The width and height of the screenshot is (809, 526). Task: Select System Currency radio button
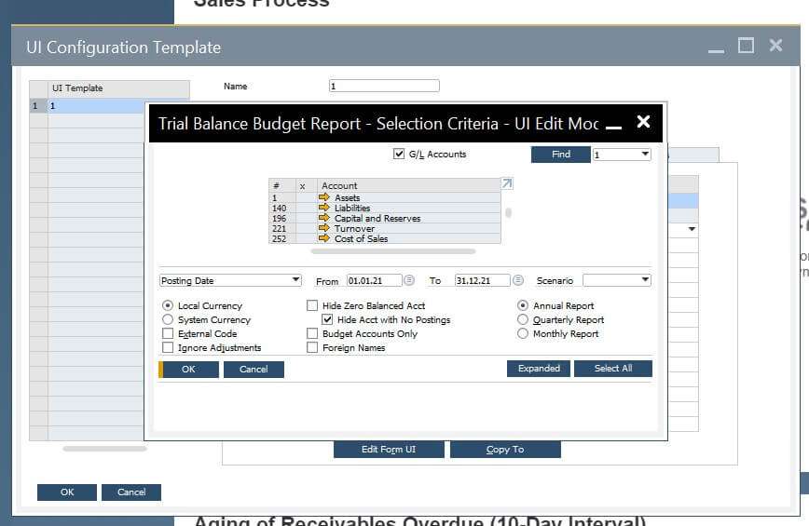(168, 319)
